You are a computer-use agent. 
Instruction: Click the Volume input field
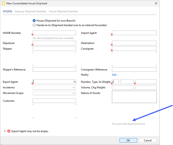click(x=123, y=88)
